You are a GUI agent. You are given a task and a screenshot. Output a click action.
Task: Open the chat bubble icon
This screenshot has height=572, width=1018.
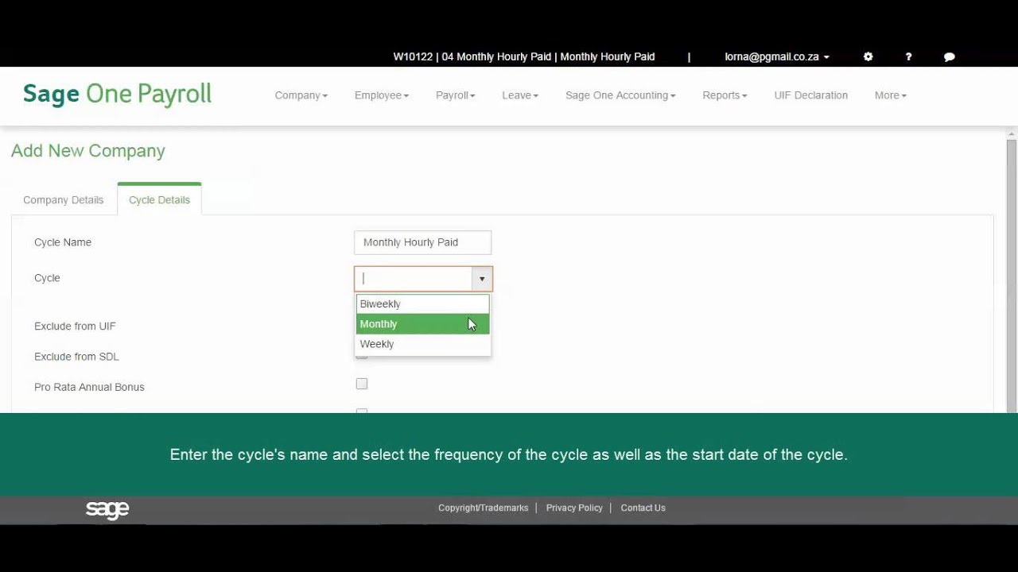point(949,57)
